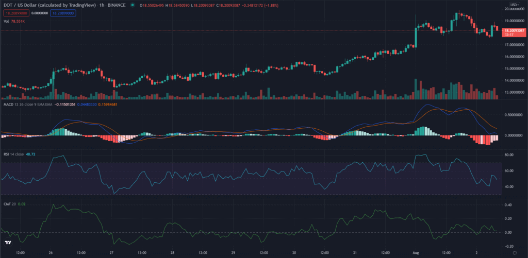Viewport: 528px width, 258px height.
Task: Select the MACD 12 26 close 9 legend
Action: tap(28, 105)
